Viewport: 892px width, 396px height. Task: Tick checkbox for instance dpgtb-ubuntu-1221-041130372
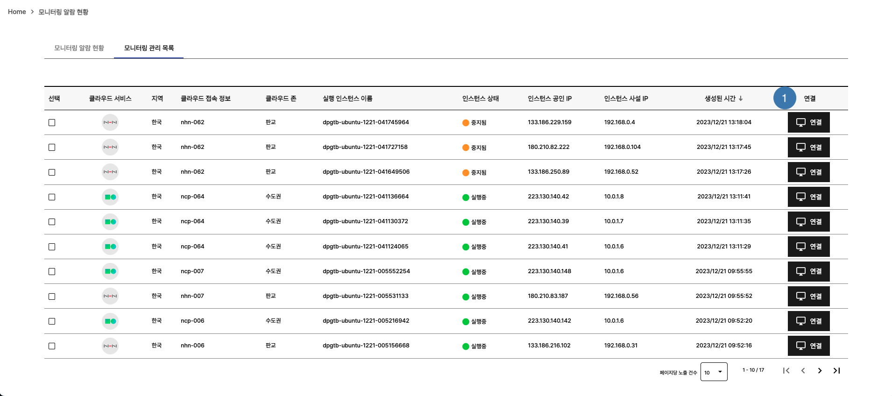pos(52,222)
